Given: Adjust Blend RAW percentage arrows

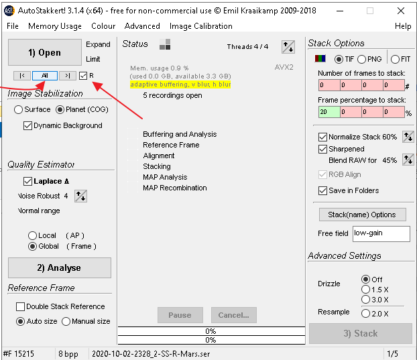Looking at the screenshot, I should pos(408,160).
